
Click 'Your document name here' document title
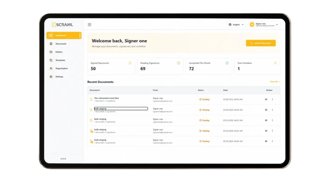click(x=106, y=98)
